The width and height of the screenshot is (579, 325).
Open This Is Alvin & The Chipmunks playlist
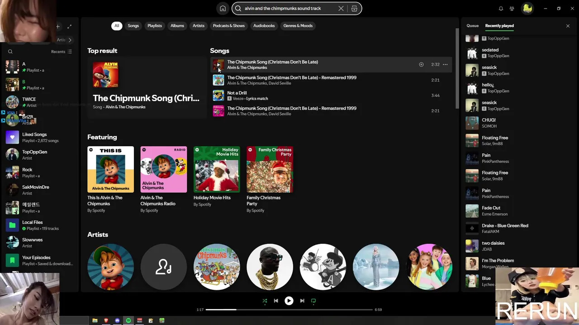click(x=110, y=180)
